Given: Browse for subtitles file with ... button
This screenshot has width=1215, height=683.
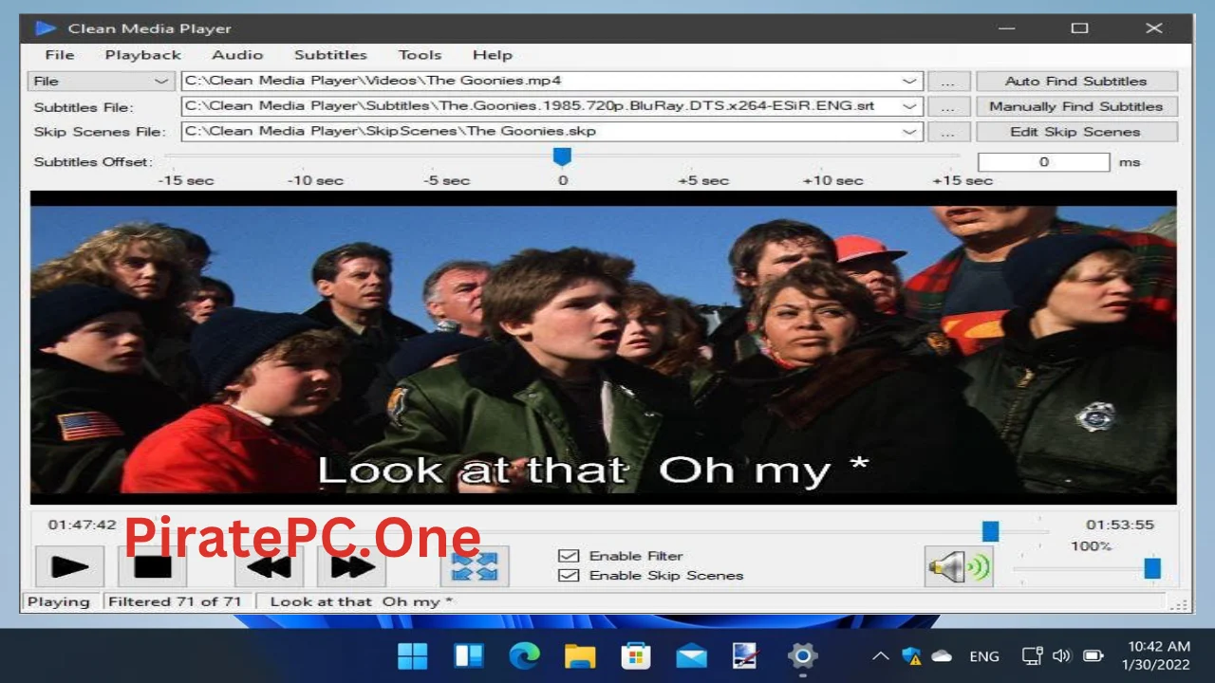Looking at the screenshot, I should [948, 106].
